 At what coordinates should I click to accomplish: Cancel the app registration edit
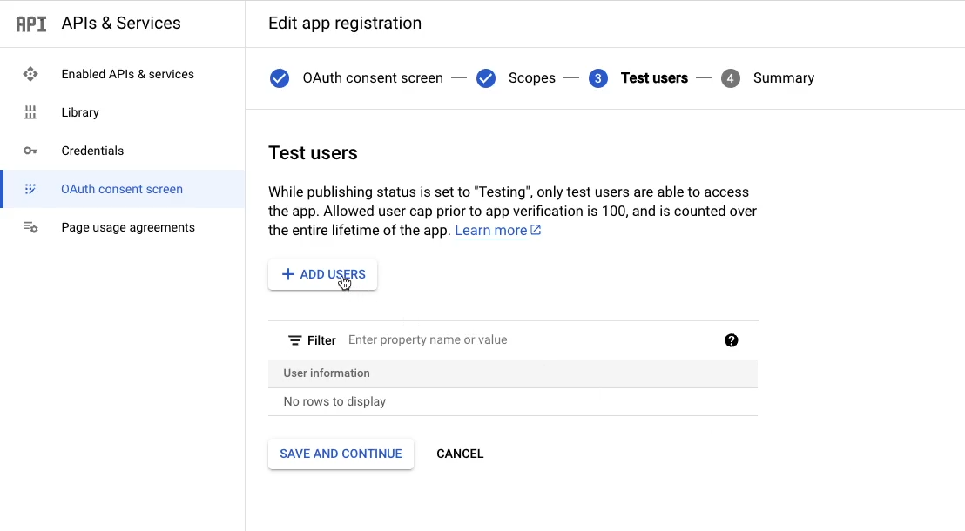(460, 454)
